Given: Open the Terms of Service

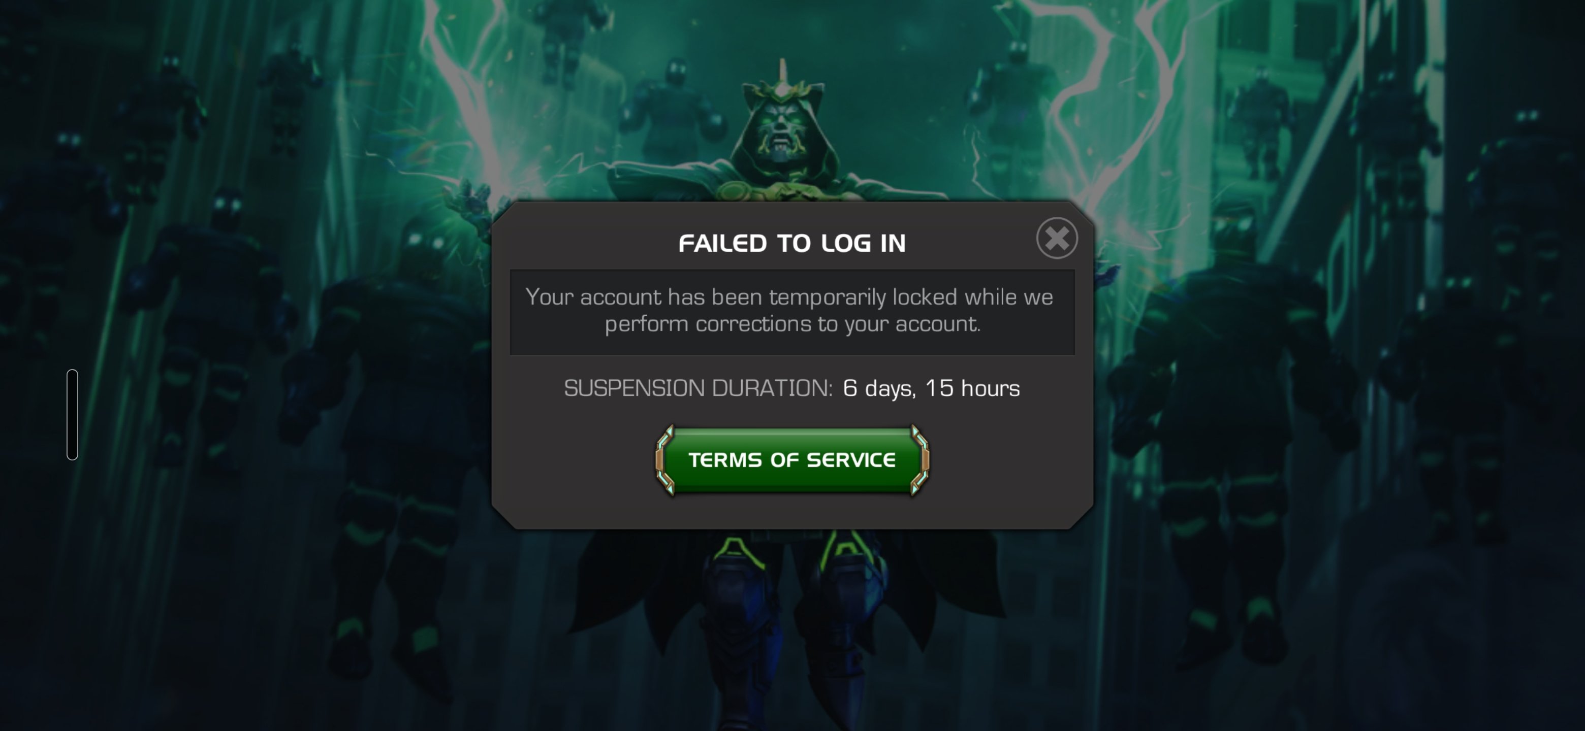Looking at the screenshot, I should (x=792, y=460).
